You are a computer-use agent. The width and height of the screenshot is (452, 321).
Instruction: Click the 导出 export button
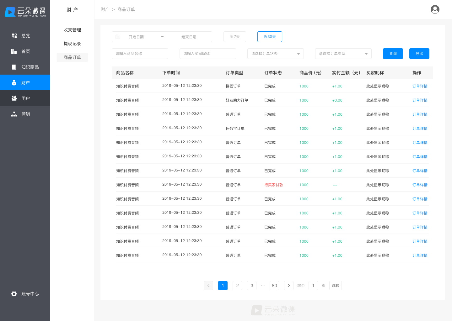coord(419,54)
